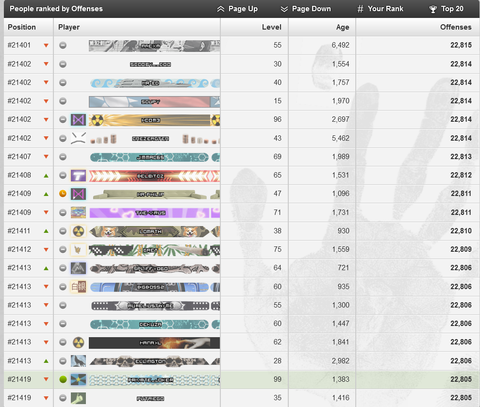Image resolution: width=480 pixels, height=407 pixels.
Task: Click the Player column header
Action: click(x=69, y=27)
